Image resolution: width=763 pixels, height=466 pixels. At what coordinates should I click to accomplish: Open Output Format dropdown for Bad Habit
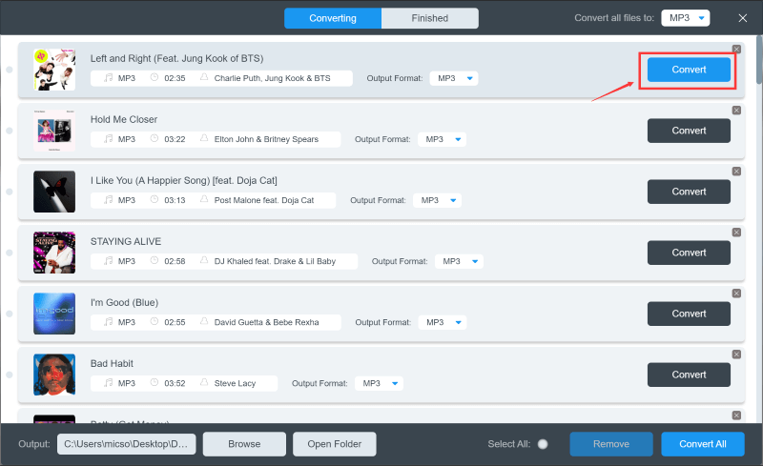pyautogui.click(x=379, y=383)
